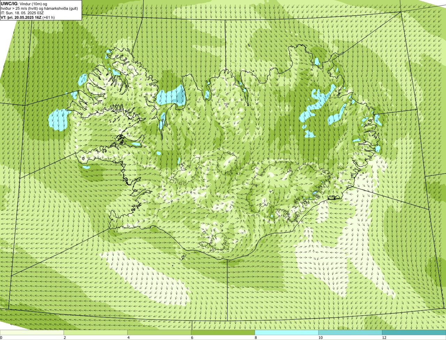The height and width of the screenshot is (340, 446).
Task: Click the darkest teal legend swatch above 12
Action: pos(414,332)
